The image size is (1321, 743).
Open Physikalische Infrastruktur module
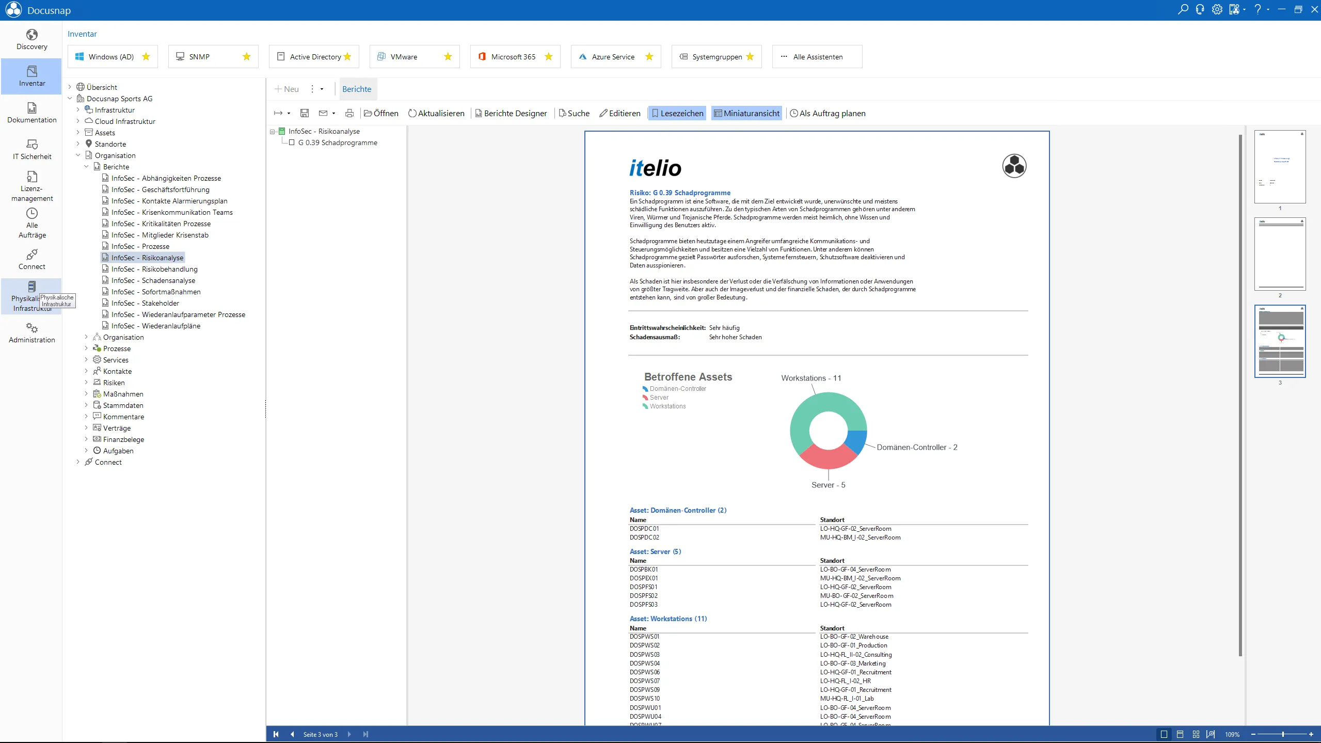(32, 296)
